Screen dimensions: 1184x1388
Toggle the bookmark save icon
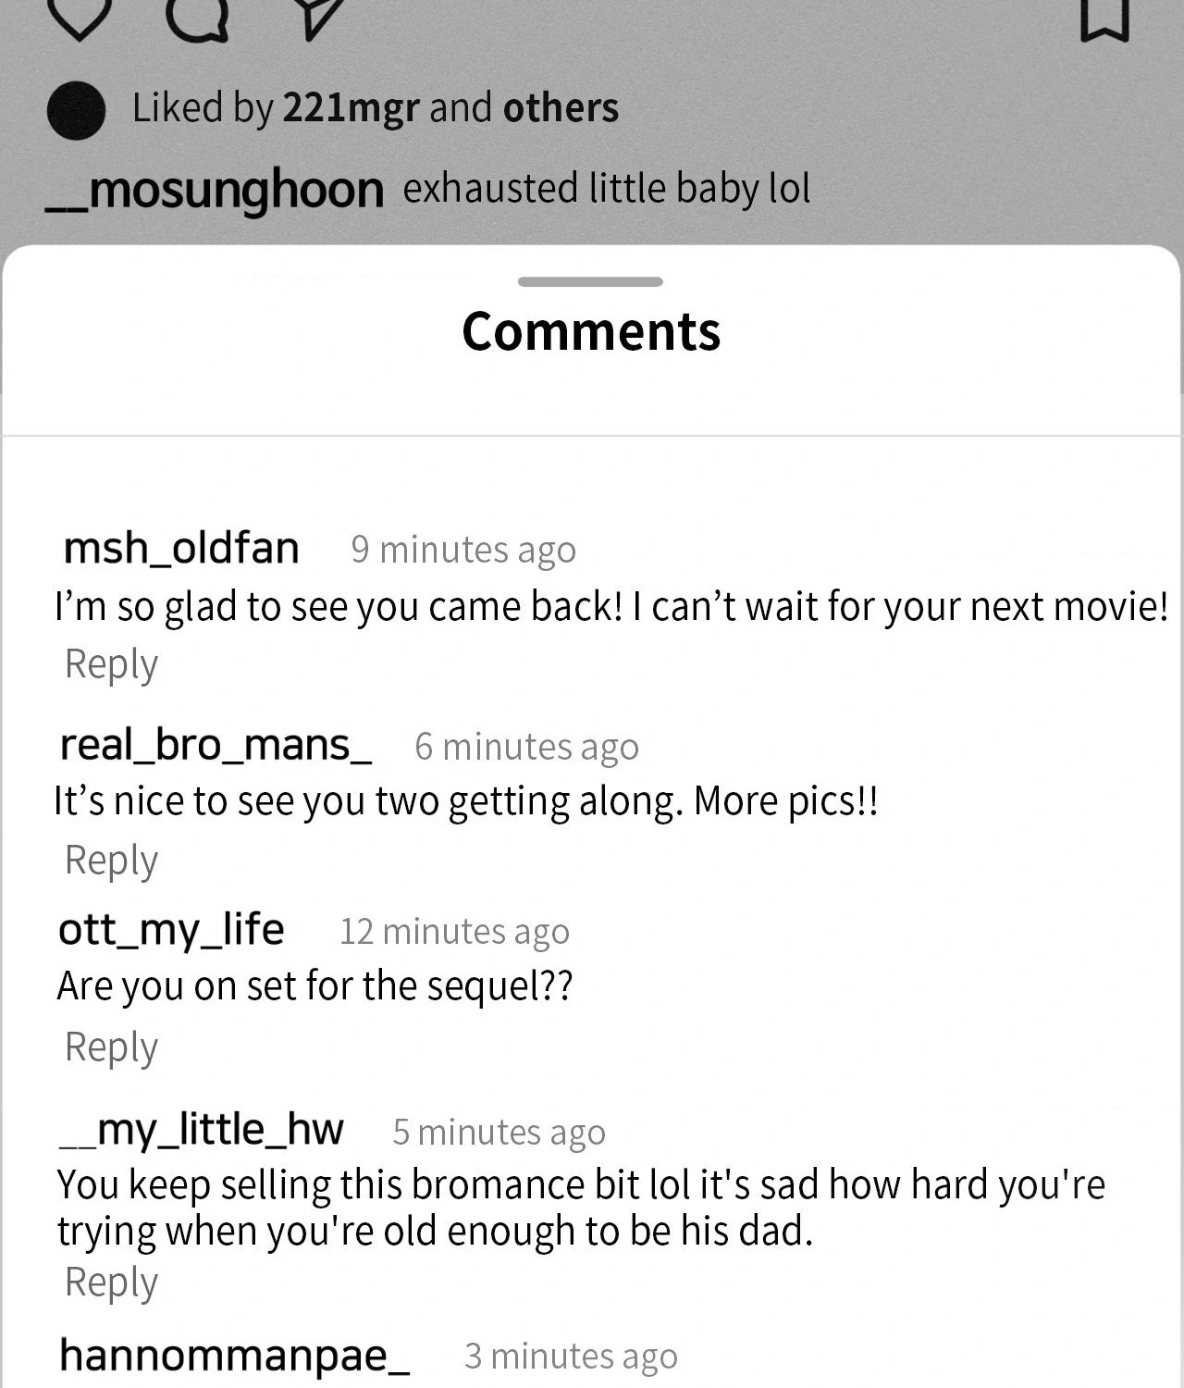(x=1104, y=19)
